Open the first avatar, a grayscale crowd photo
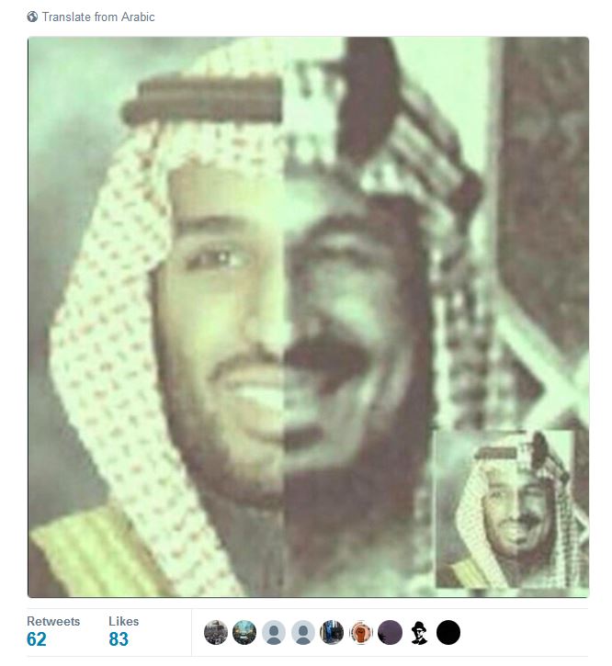Viewport: 612px width, 666px height. point(216,632)
